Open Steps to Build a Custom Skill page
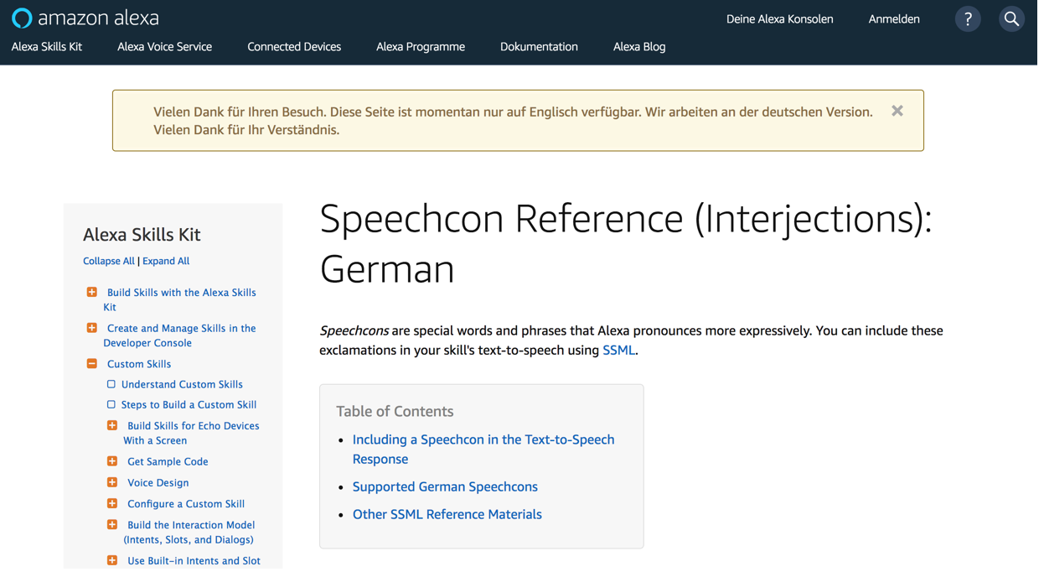The image size is (1044, 577). 190,407
